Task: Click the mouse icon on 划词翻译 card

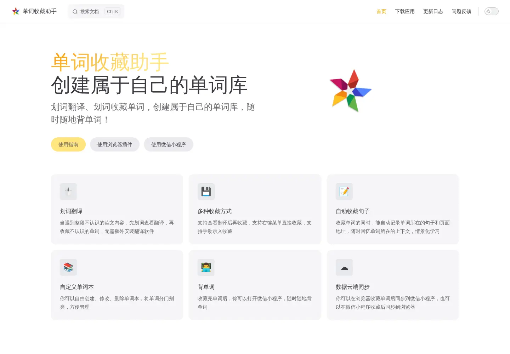Action: click(x=68, y=192)
